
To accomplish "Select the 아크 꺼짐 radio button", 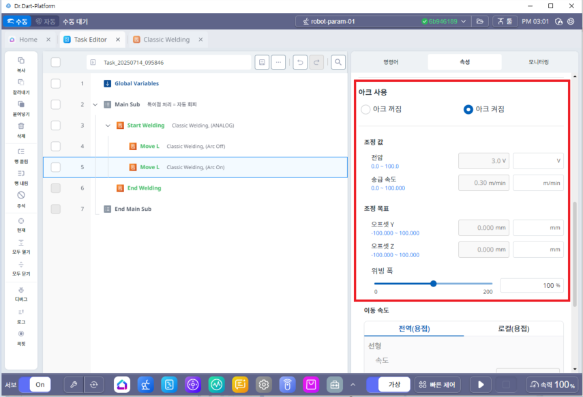I will pyautogui.click(x=366, y=109).
